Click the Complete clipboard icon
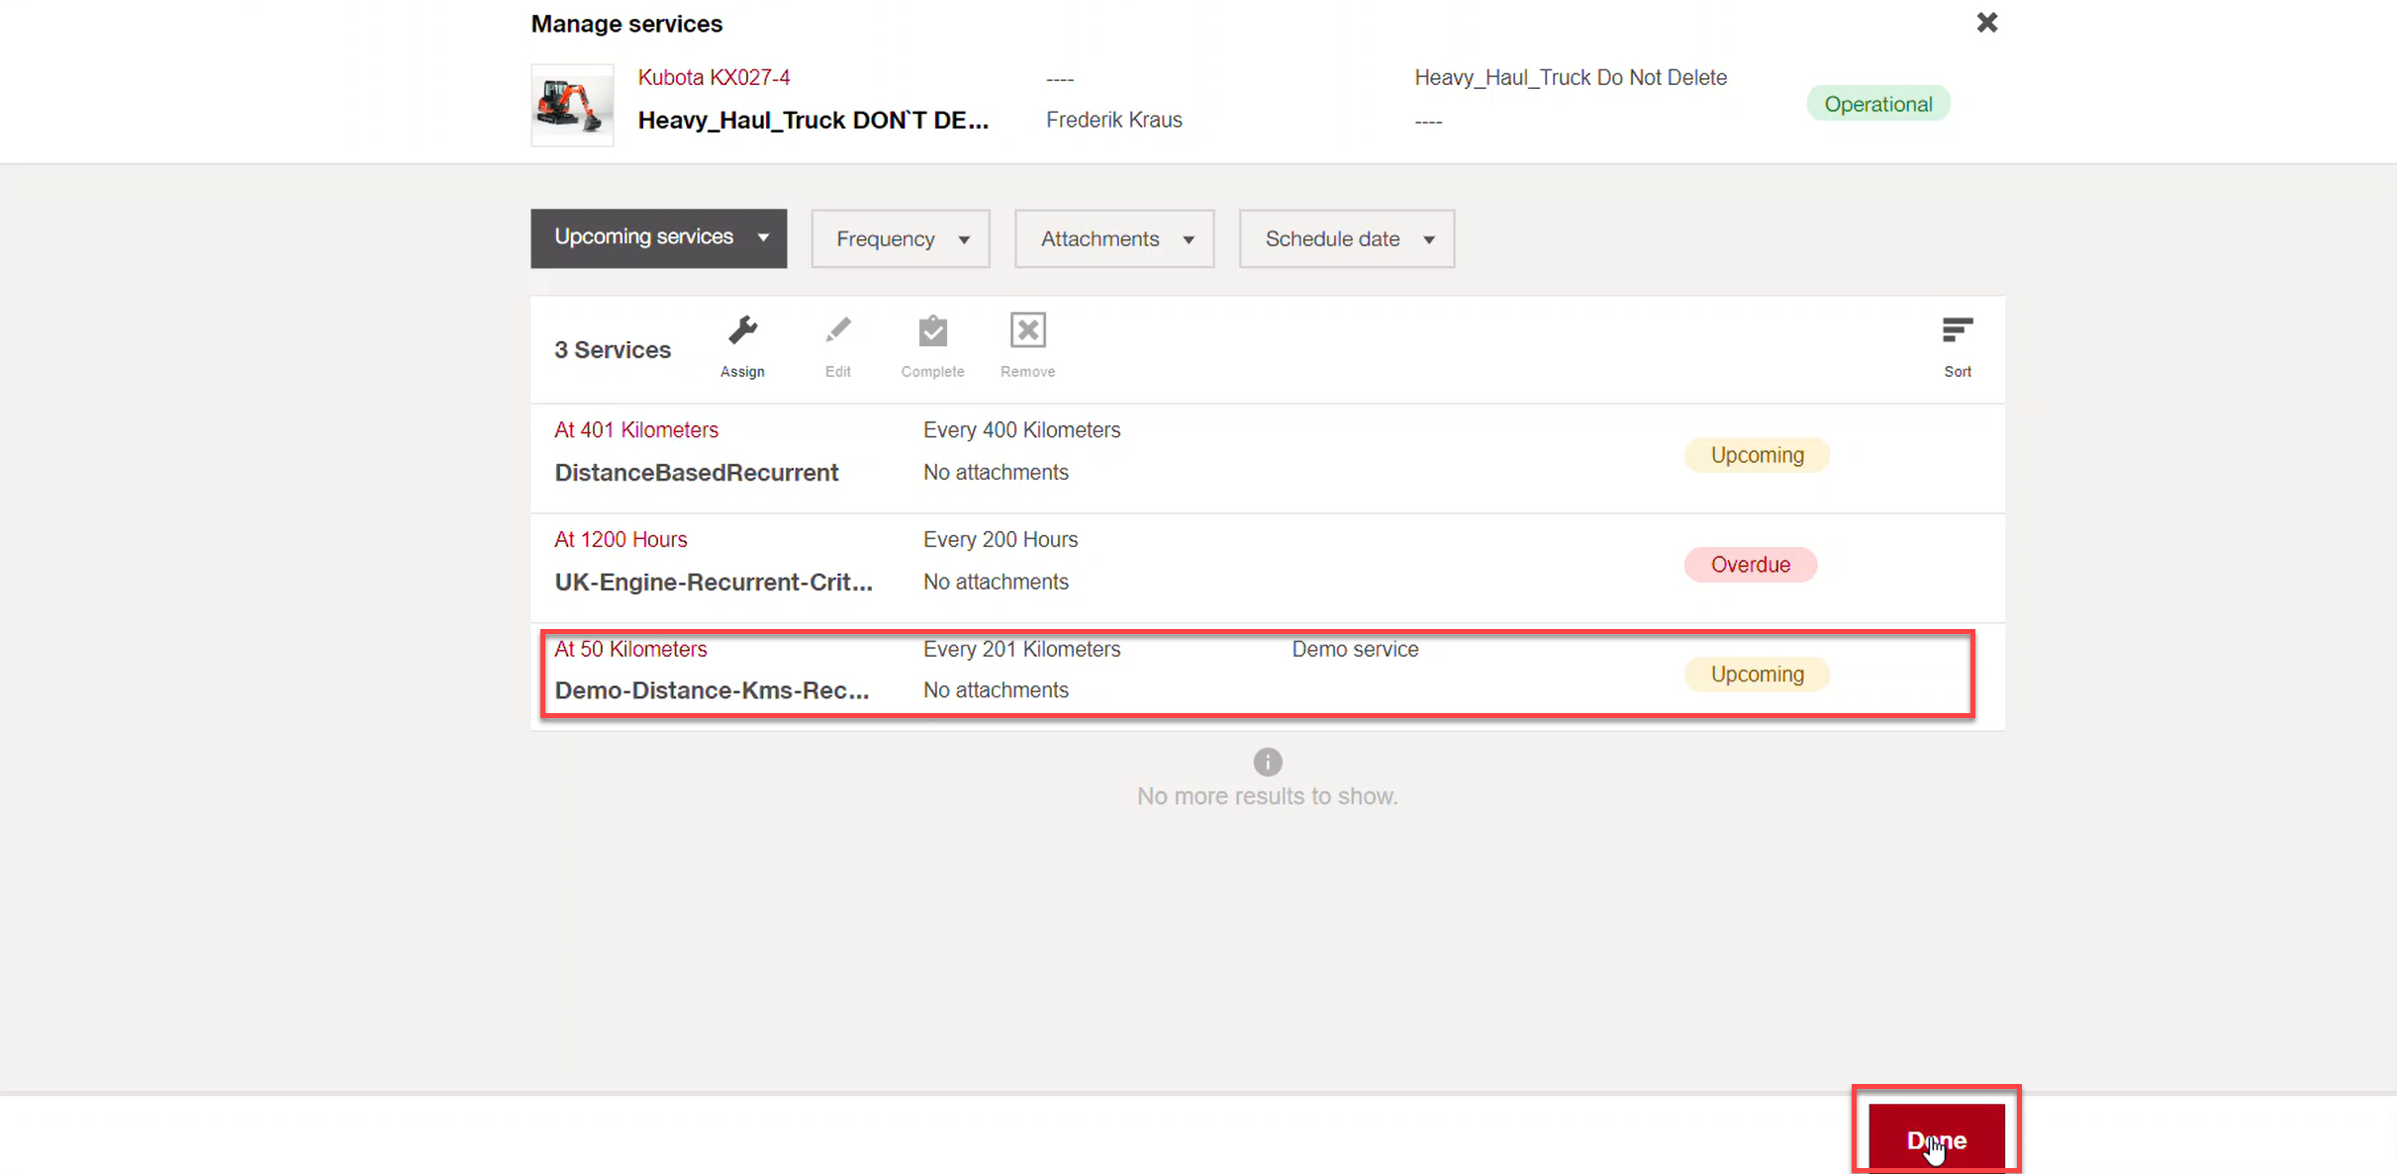 tap(932, 331)
